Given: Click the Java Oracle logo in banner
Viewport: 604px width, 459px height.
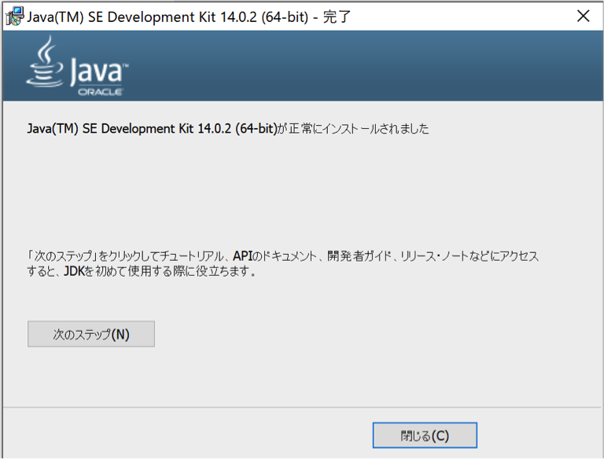Looking at the screenshot, I should (77, 66).
